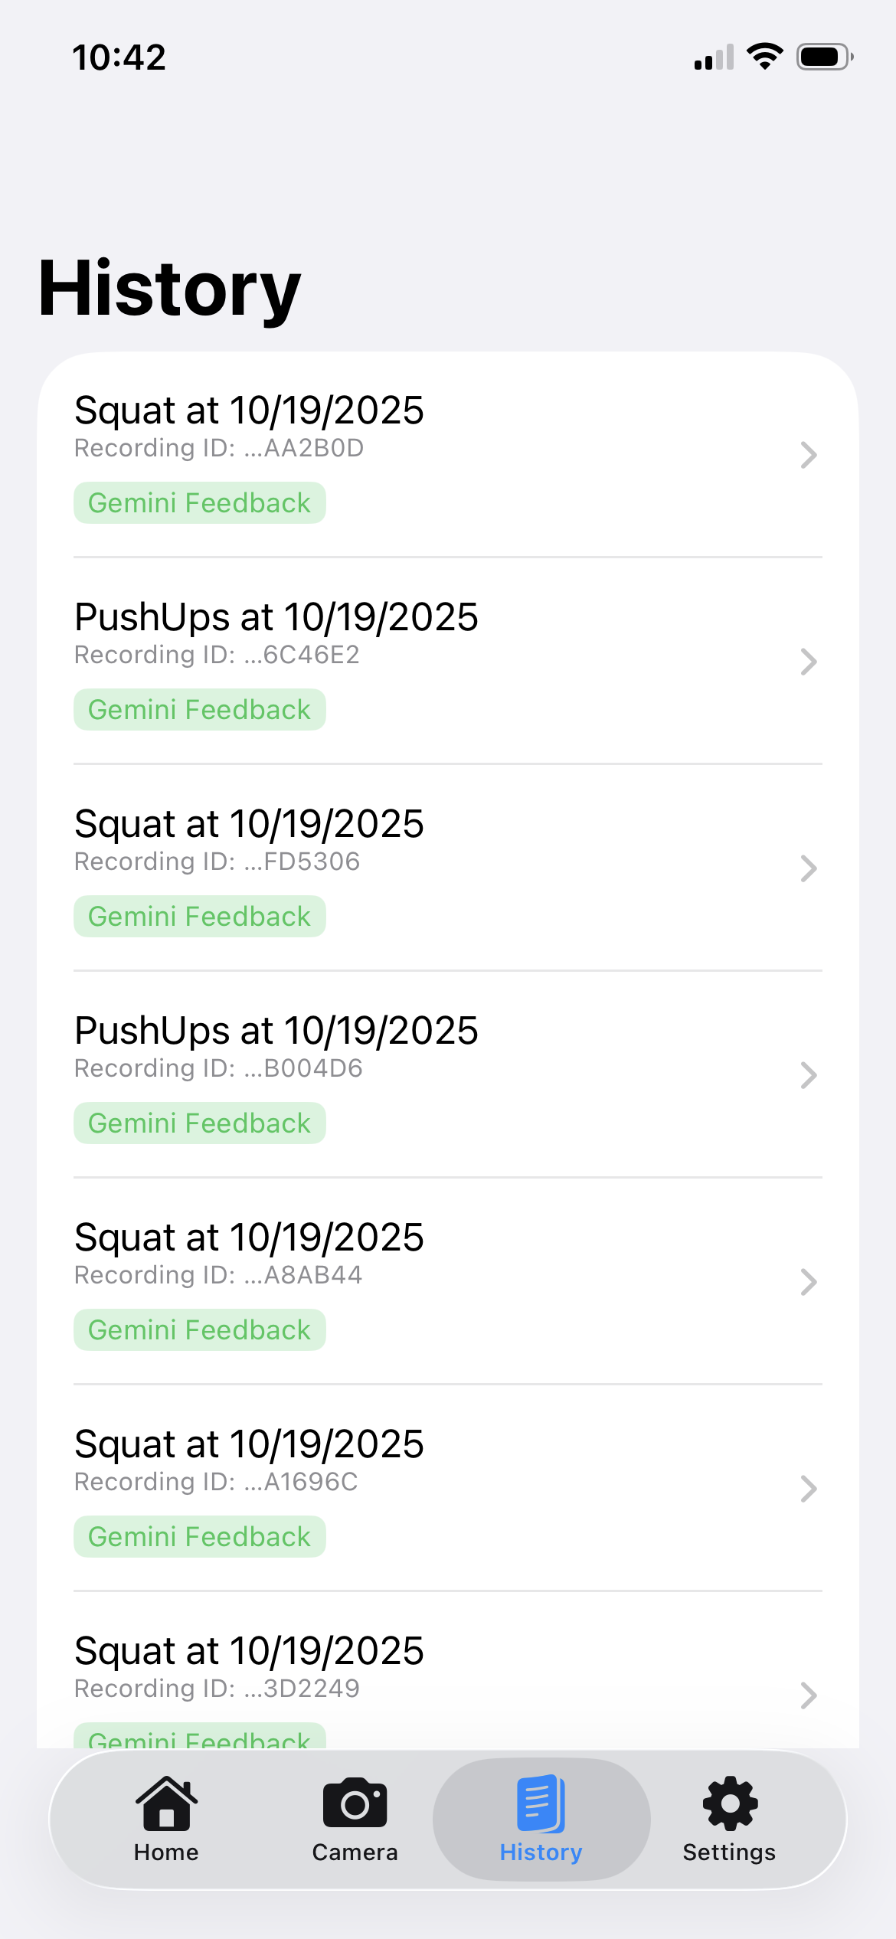
Task: Expand chevron for recording AA2B0D
Action: point(808,455)
